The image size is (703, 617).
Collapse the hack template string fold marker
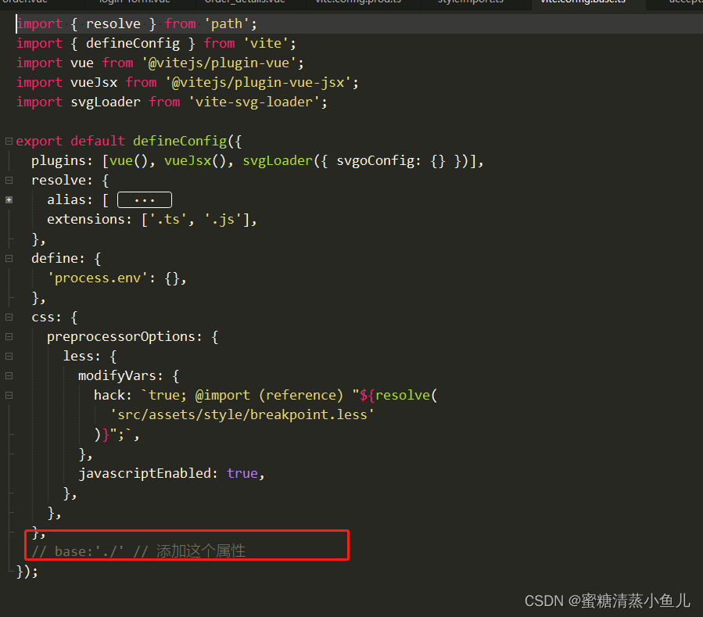coord(8,395)
